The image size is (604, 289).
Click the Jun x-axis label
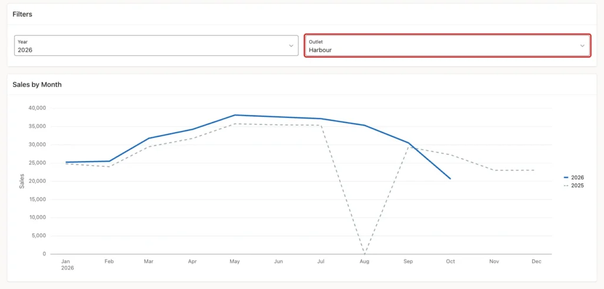pyautogui.click(x=278, y=261)
